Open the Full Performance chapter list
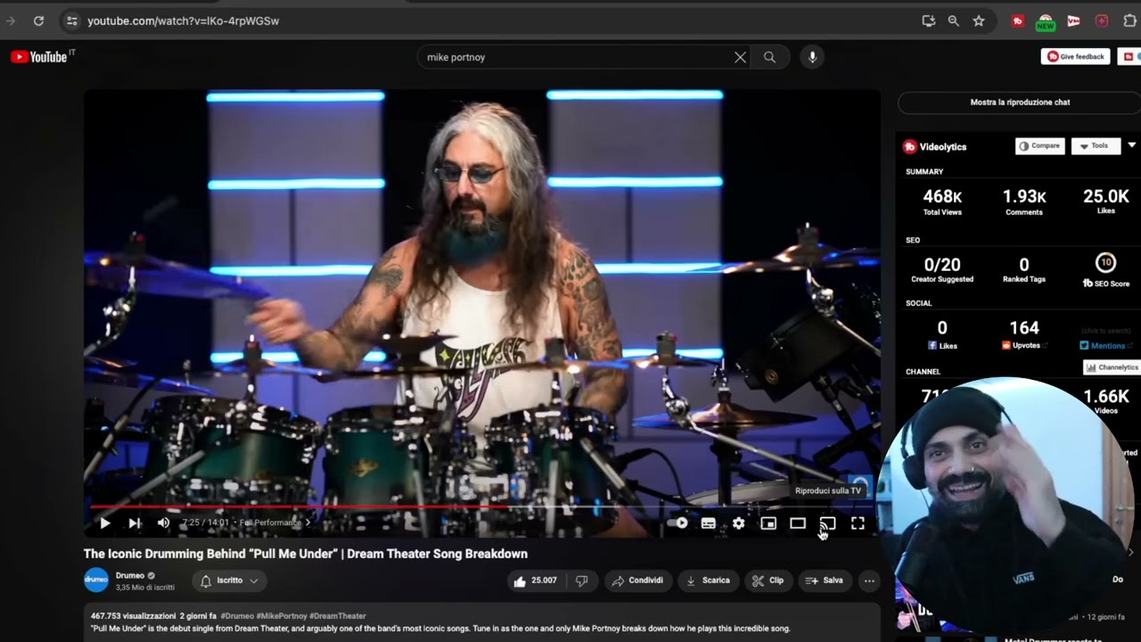 pyautogui.click(x=275, y=523)
